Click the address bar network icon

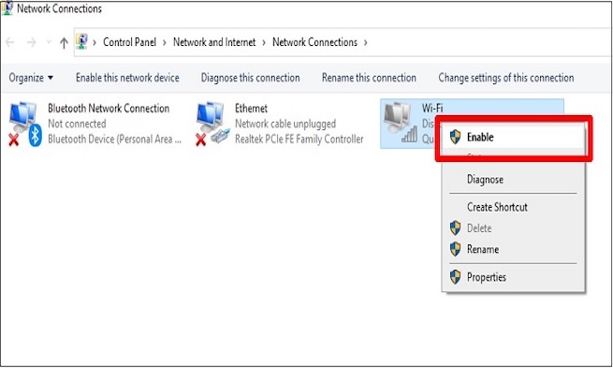point(81,41)
